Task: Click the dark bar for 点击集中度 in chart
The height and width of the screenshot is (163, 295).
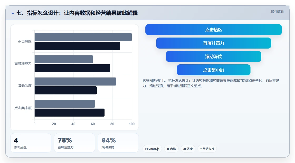Action: pyautogui.click(x=70, y=113)
